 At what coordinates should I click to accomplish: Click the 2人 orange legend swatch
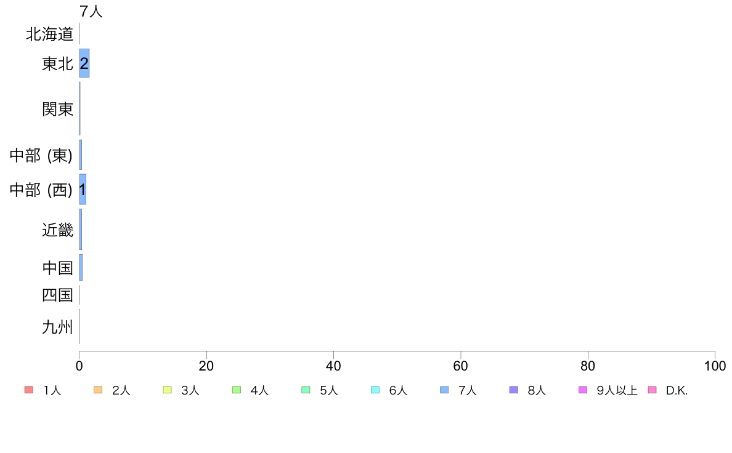point(98,390)
